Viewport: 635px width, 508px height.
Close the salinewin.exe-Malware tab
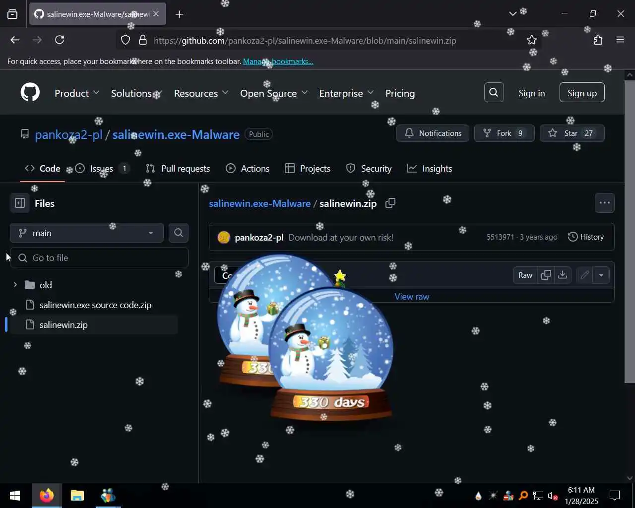click(x=156, y=14)
